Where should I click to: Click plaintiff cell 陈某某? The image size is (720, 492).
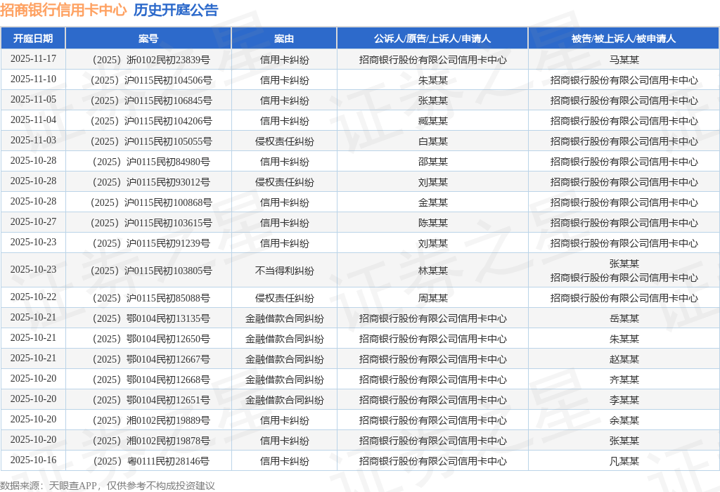433,223
